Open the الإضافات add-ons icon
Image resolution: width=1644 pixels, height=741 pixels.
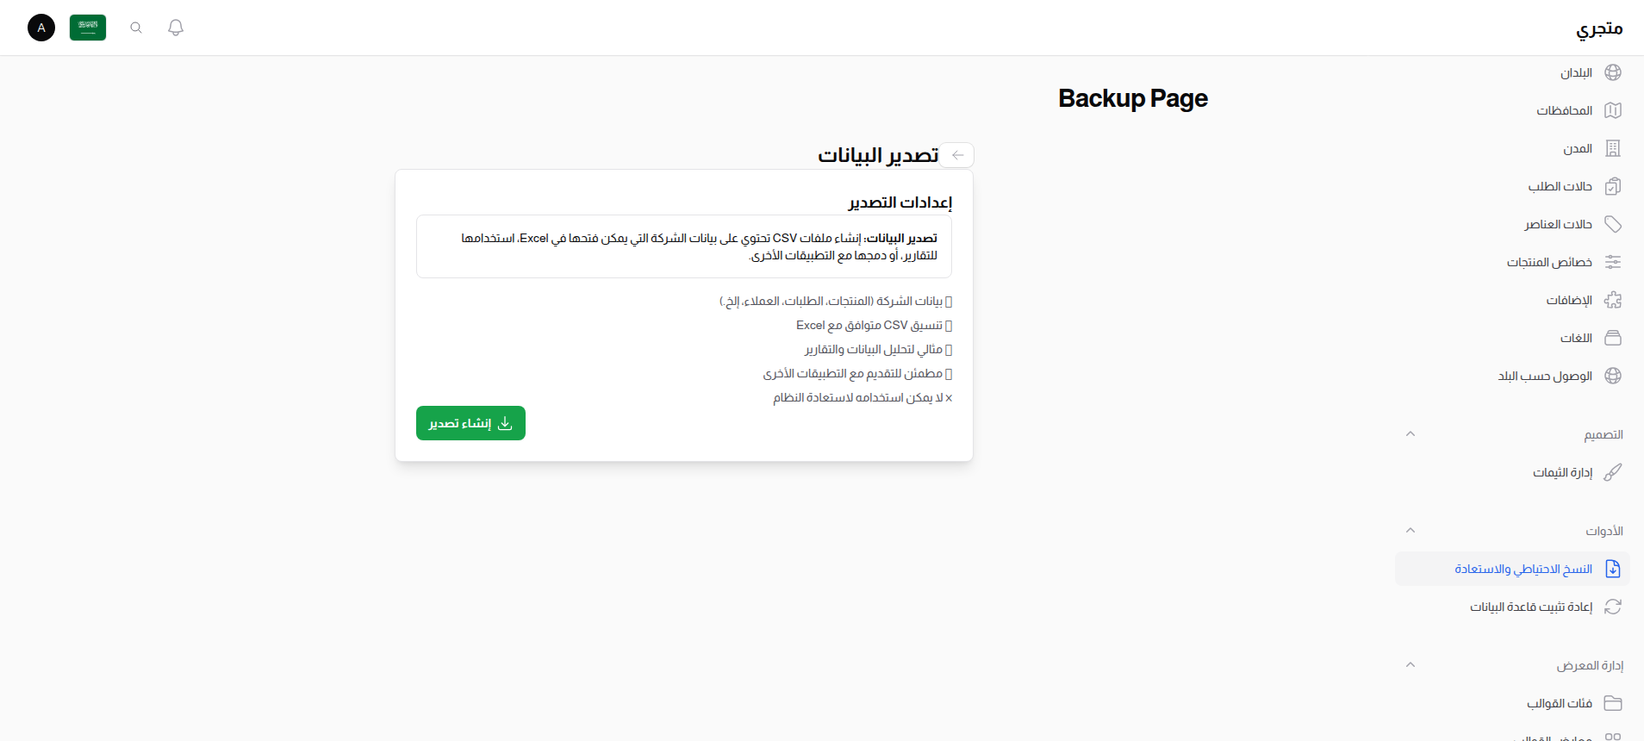click(x=1613, y=300)
